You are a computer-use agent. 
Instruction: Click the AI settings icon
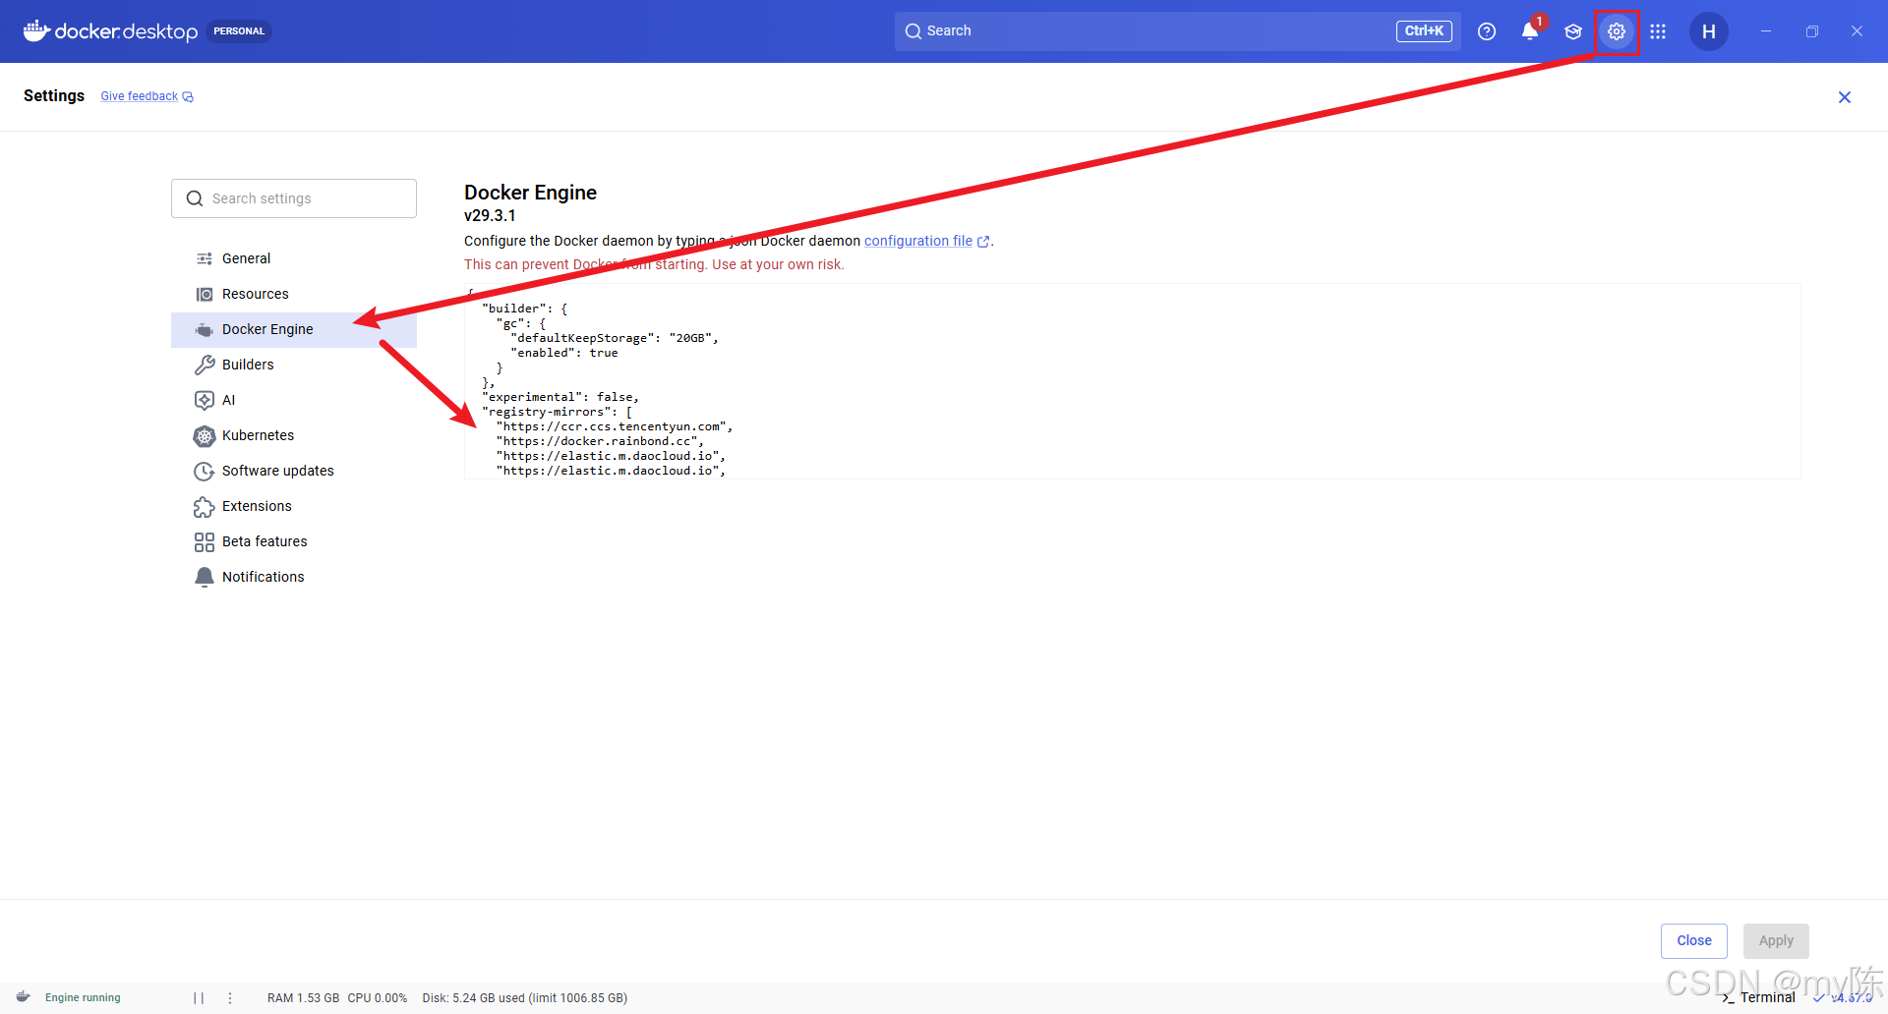click(205, 400)
